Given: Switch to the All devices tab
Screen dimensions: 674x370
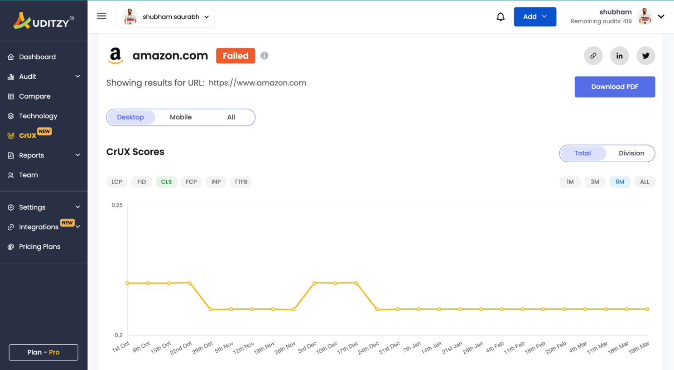Looking at the screenshot, I should [x=231, y=117].
